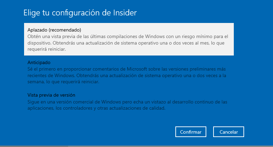Click the 'Vista previa de versión' title label

pyautogui.click(x=51, y=95)
